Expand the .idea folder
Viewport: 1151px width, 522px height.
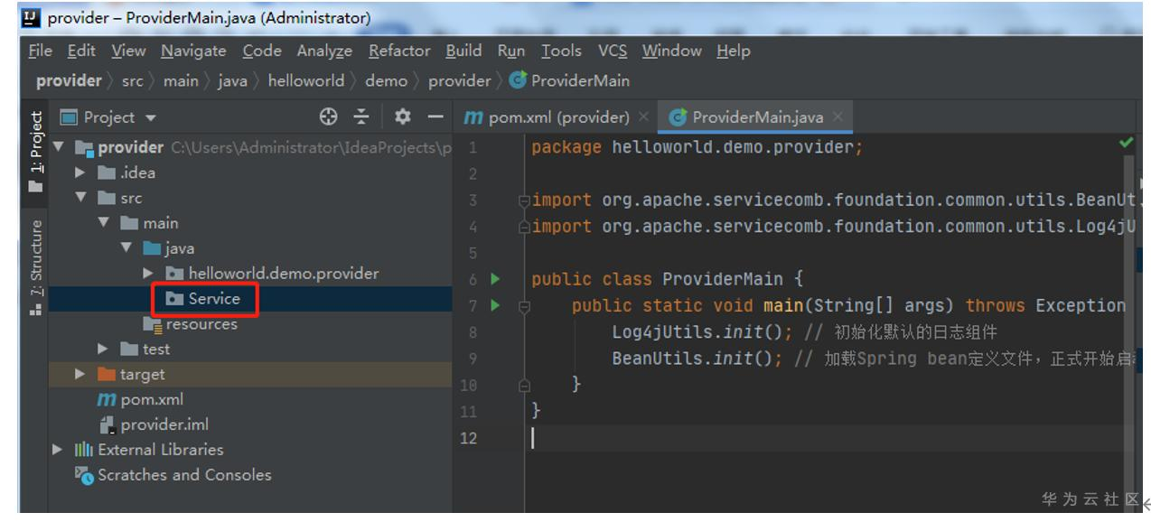(x=81, y=172)
